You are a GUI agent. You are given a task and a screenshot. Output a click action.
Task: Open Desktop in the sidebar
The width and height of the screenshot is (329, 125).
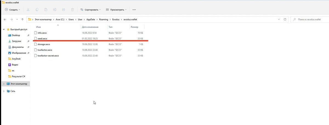[16, 35]
